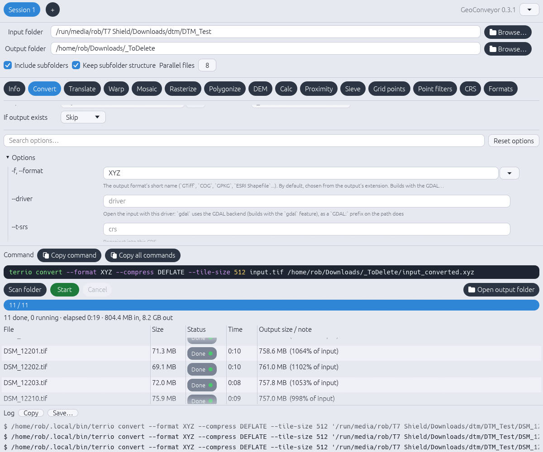Click the Size column header
Viewport: 543px width, 452px height.
pyautogui.click(x=157, y=330)
